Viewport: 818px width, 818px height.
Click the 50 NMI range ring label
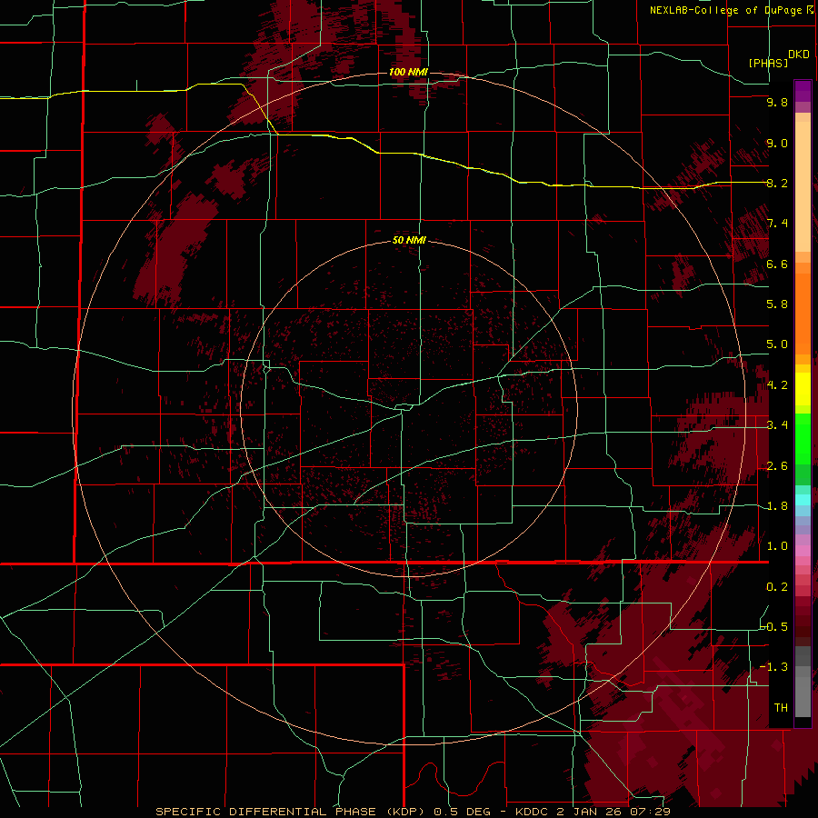(x=409, y=240)
